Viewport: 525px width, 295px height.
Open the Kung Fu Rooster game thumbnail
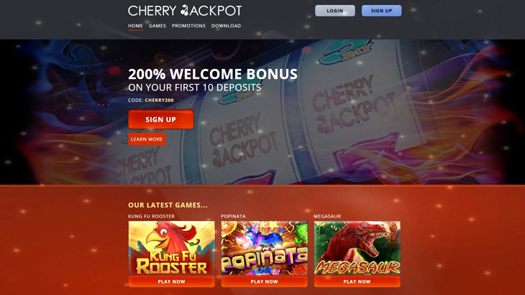171,248
